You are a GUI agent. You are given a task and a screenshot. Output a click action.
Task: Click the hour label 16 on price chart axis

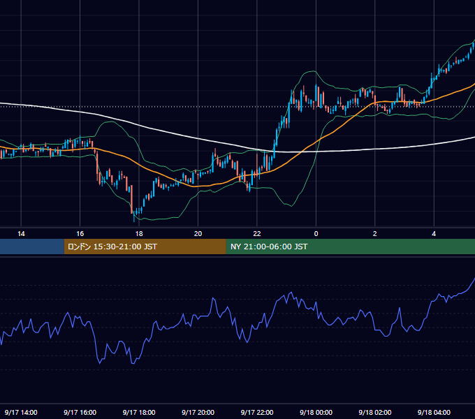[80, 234]
